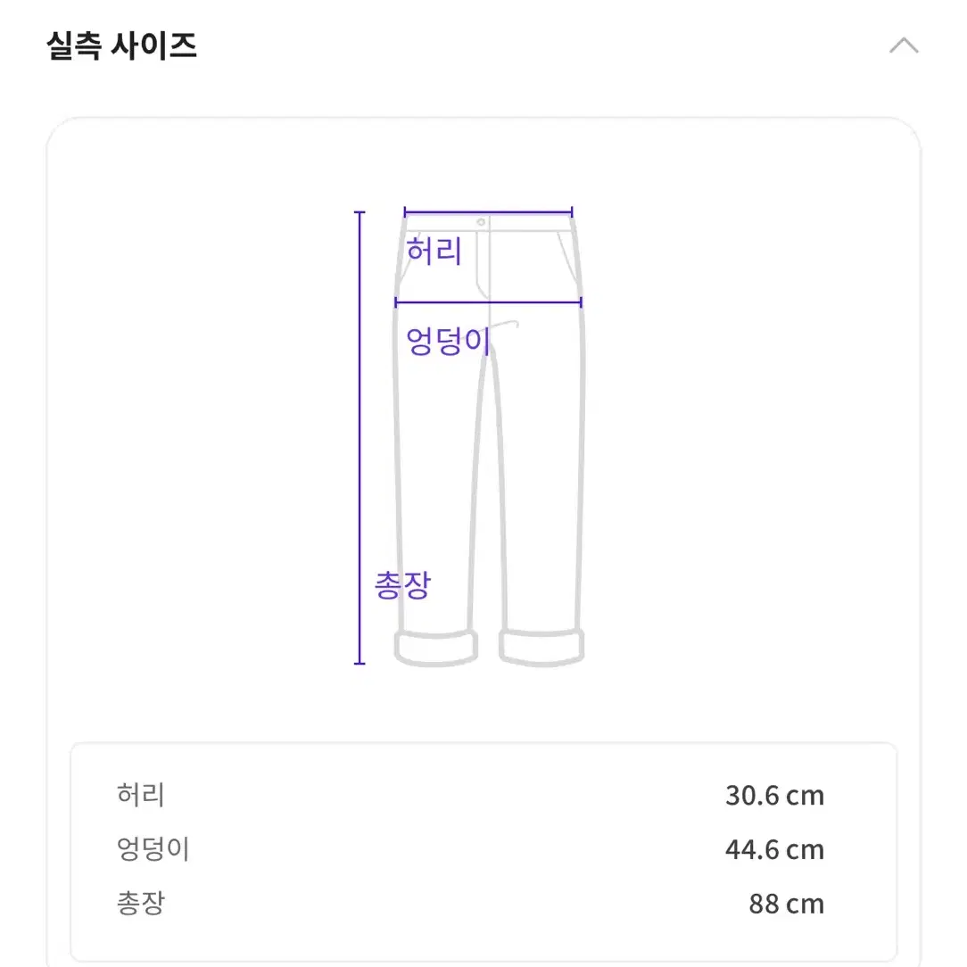Viewport: 967px width, 967px height.
Task: Click the left rolled cuff of pants
Action: (x=436, y=649)
